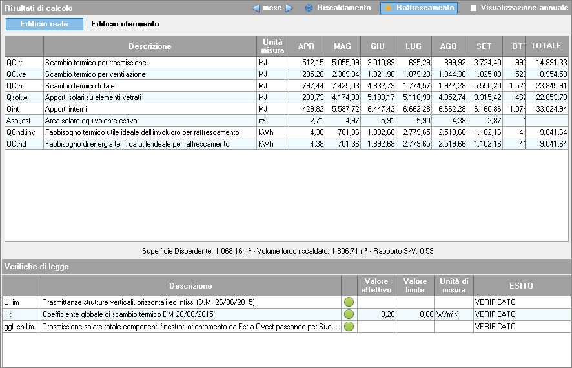572x368 pixels.
Task: Click the TOTALE column header
Action: [546, 46]
